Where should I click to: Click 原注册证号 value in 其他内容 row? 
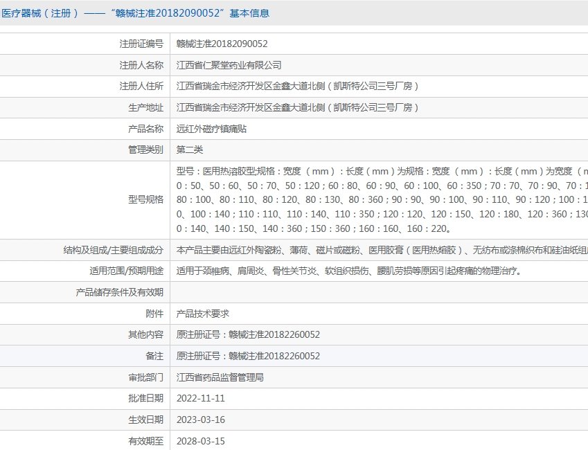pyautogui.click(x=248, y=334)
